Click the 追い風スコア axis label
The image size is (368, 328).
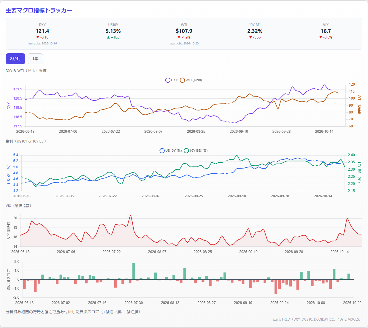pyautogui.click(x=9, y=280)
